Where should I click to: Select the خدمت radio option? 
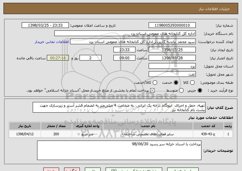[x=176, y=83]
